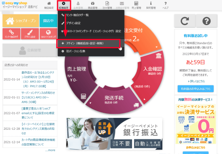Click the ...more link under notices
The width and height of the screenshot is (222, 154).
pos(50,150)
